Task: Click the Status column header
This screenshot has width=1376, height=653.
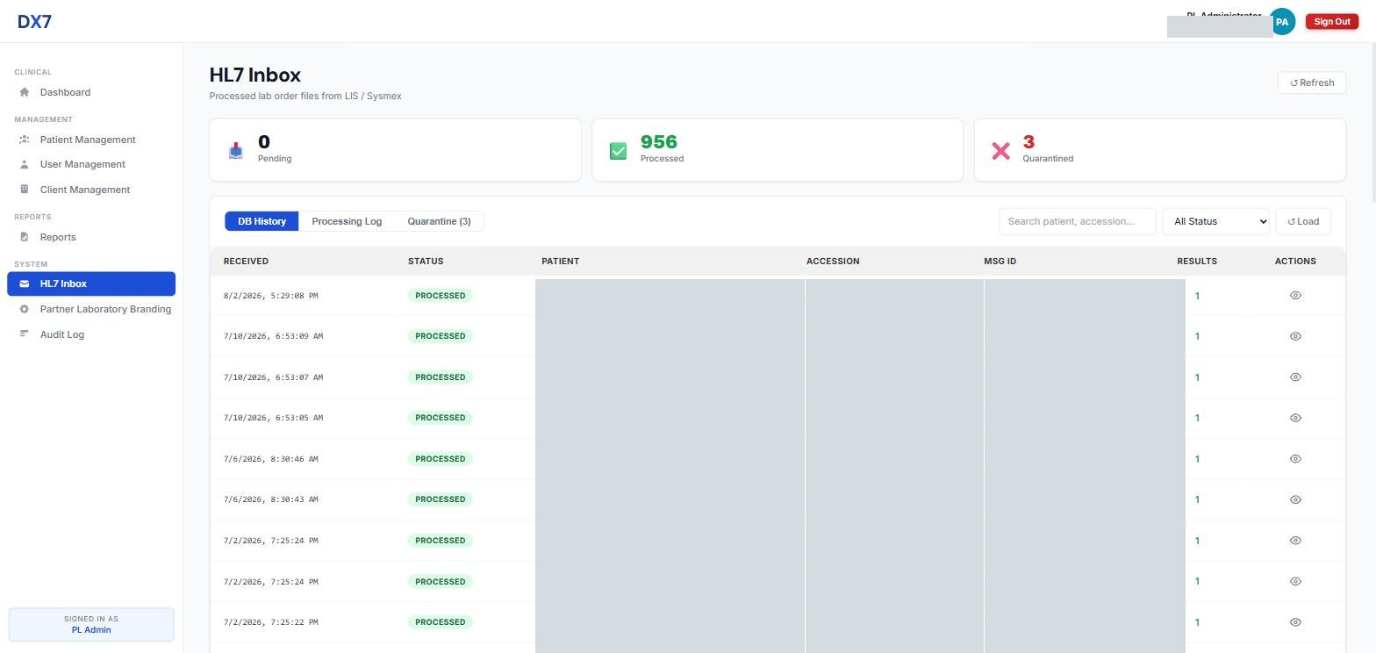Action: tap(426, 262)
